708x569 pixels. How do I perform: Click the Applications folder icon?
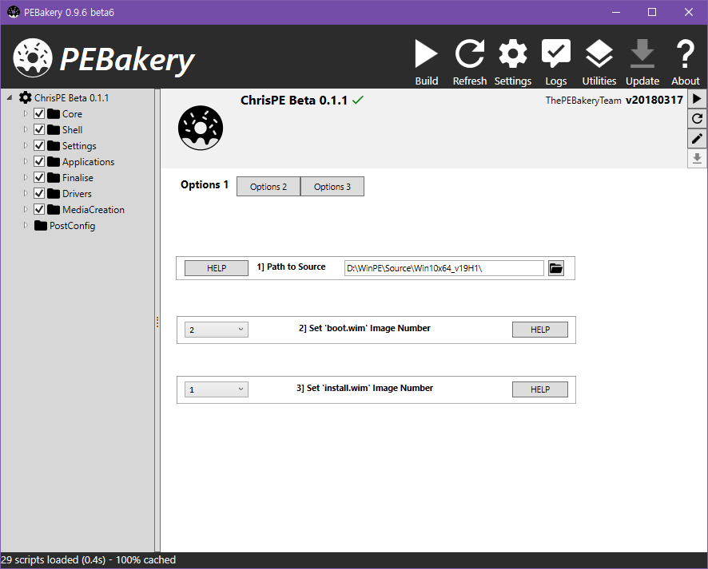point(54,161)
